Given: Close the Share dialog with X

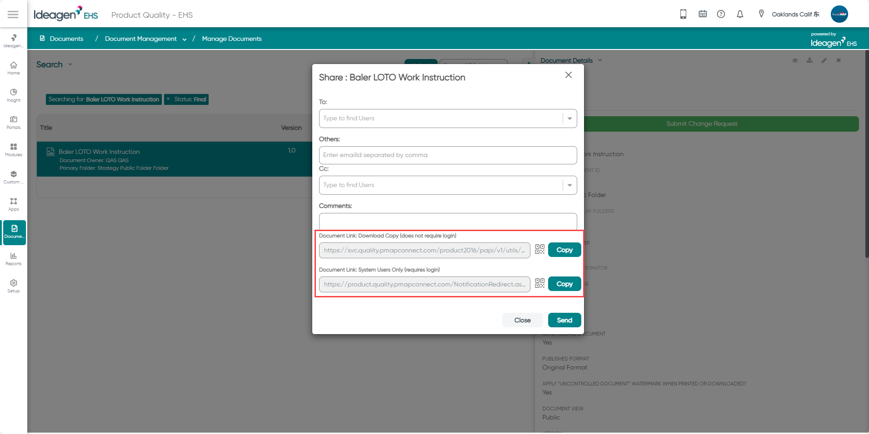Looking at the screenshot, I should pyautogui.click(x=568, y=75).
